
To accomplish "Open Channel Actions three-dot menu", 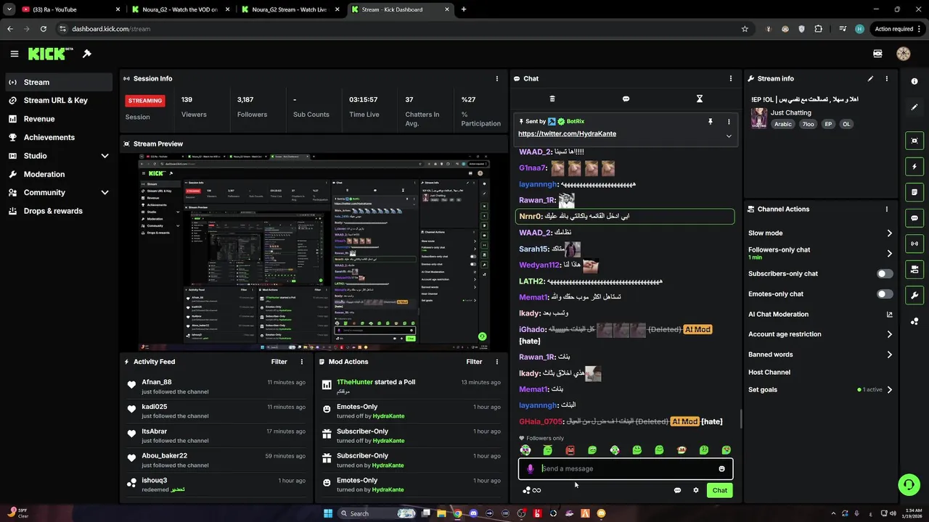I will click(886, 209).
